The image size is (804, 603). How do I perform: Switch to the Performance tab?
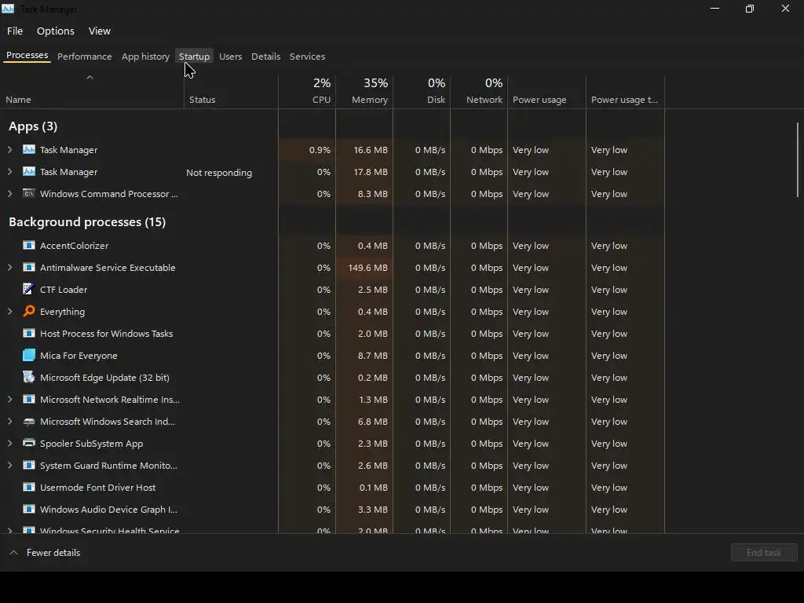click(85, 57)
